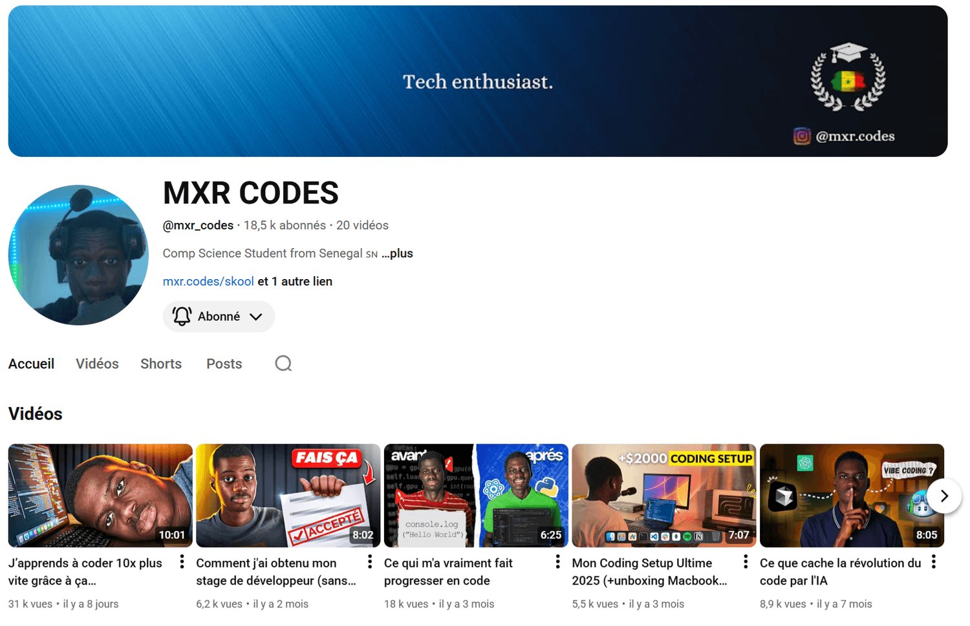Screen dimensions: 970x626
Task: Click "8,9 k vues • il y a 7 mois"
Action: 816,604
